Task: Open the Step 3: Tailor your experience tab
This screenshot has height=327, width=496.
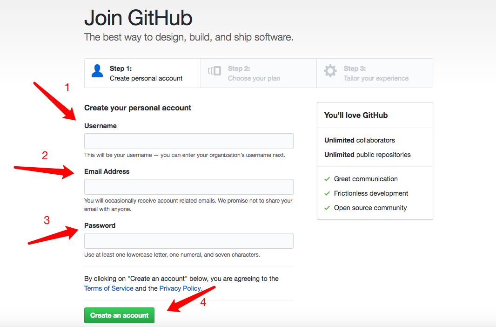Action: (x=375, y=73)
